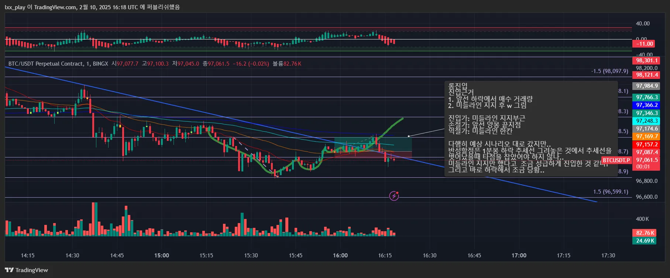Click the 16:45 time axis label
The height and width of the screenshot is (278, 670).
(474, 256)
